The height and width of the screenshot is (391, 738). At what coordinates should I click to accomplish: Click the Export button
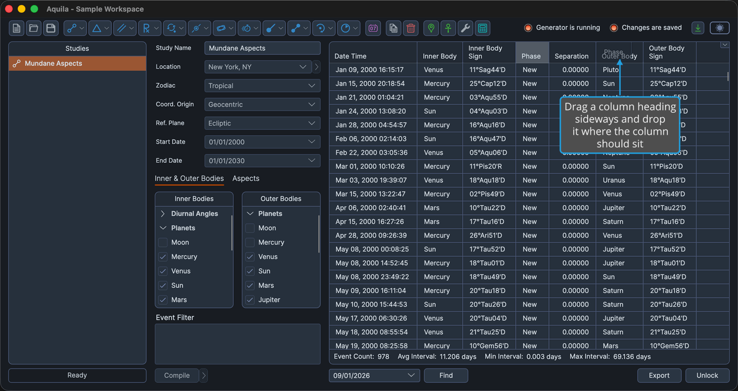tap(659, 376)
